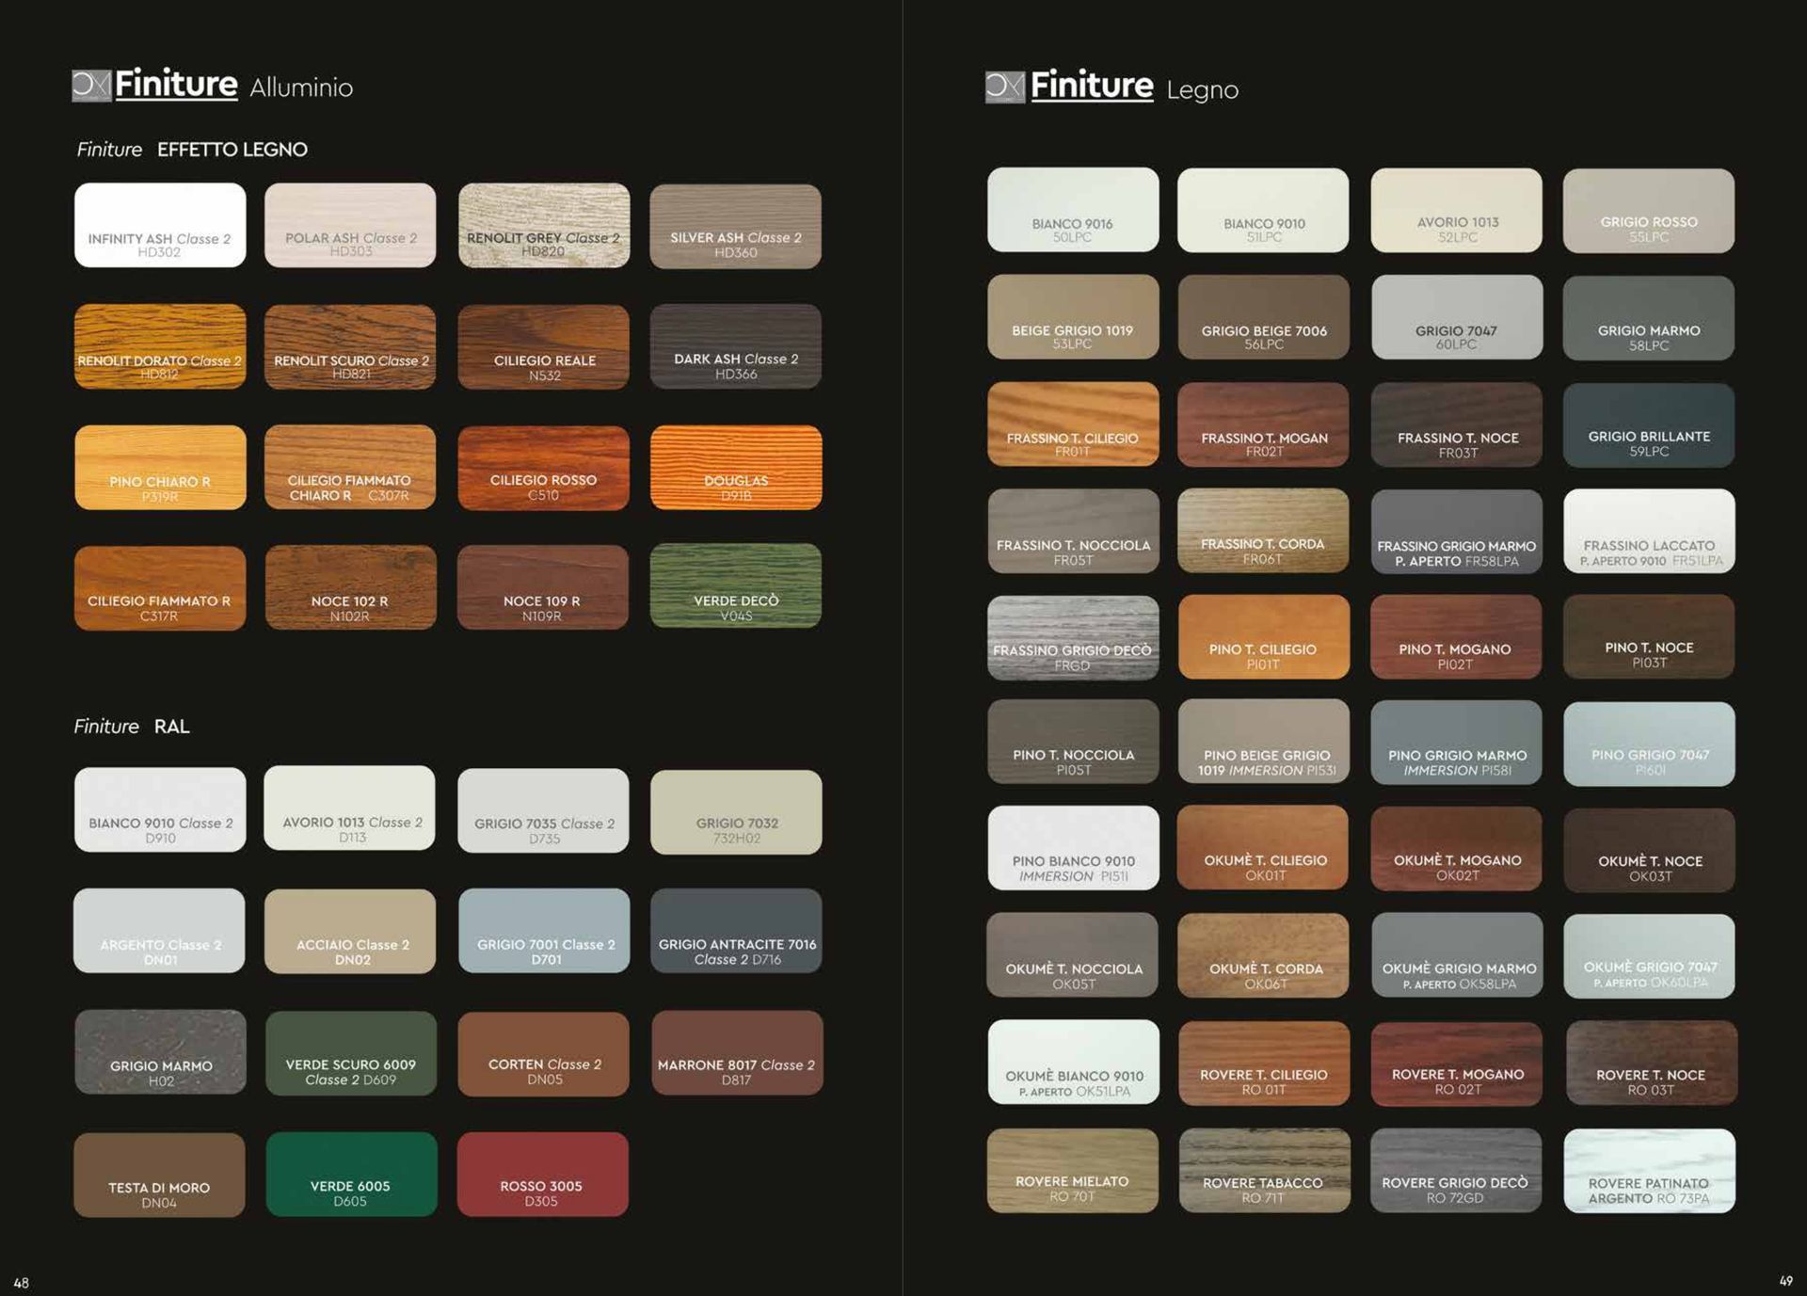This screenshot has width=1807, height=1296.
Task: Click the logo icon beside Finiture Alluminio
Action: 91,86
